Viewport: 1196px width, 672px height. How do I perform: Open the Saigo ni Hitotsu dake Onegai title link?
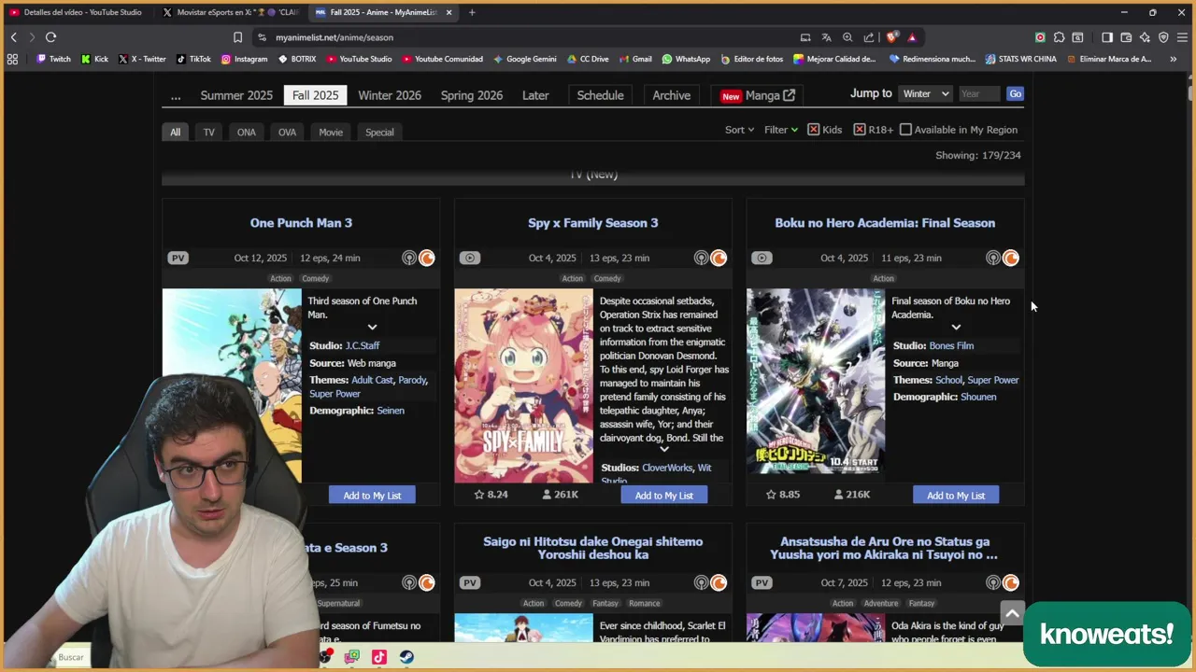[593, 548]
